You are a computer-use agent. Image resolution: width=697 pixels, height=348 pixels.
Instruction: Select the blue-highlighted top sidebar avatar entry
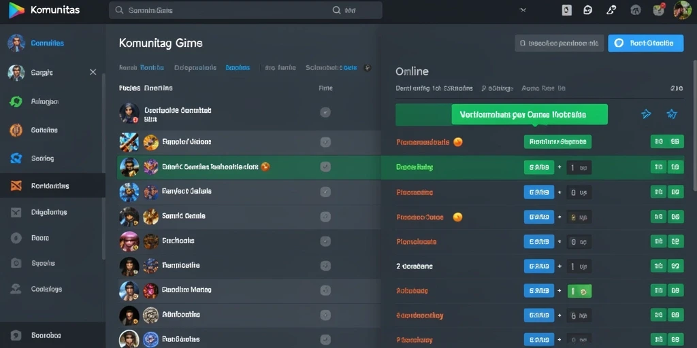16,43
